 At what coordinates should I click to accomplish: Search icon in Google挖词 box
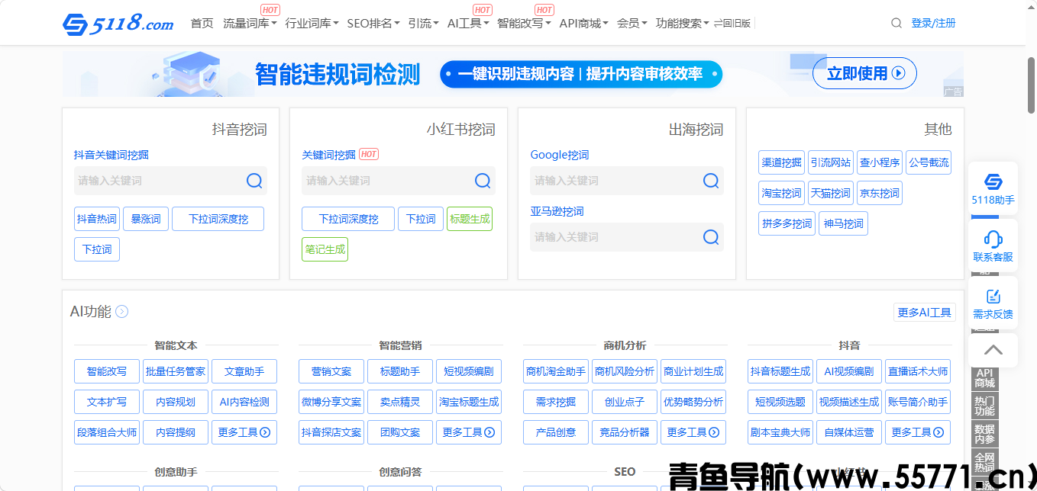tap(711, 181)
